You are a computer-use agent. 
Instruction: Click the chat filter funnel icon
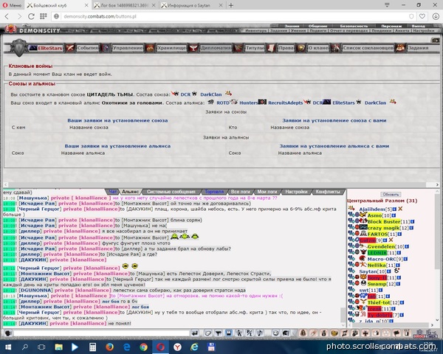click(x=219, y=333)
